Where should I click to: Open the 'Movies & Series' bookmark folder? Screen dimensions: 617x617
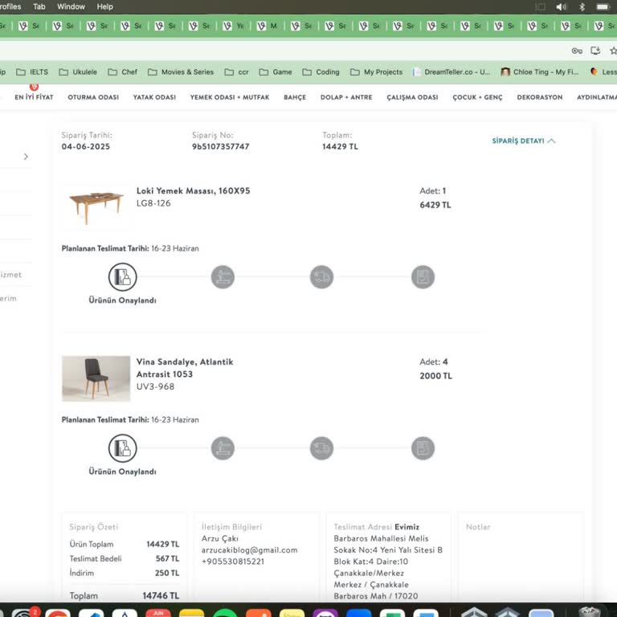tap(181, 72)
